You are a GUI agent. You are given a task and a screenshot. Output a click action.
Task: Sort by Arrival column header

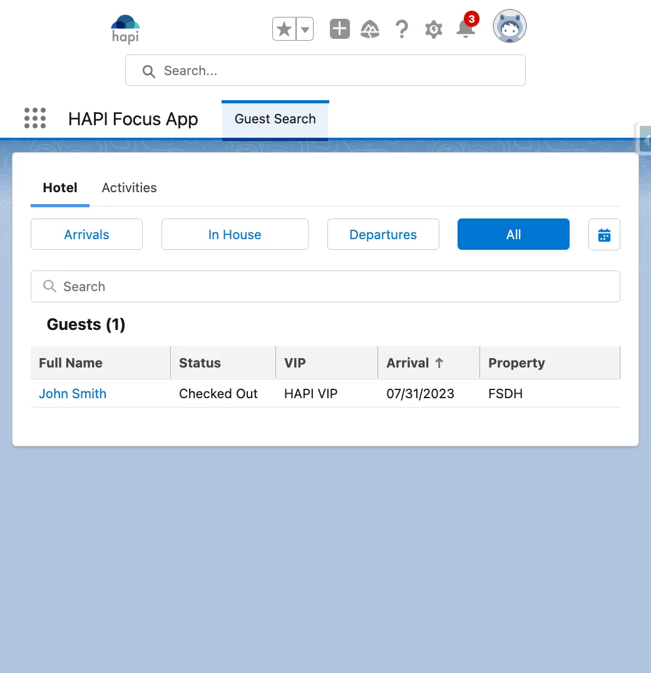tap(429, 362)
